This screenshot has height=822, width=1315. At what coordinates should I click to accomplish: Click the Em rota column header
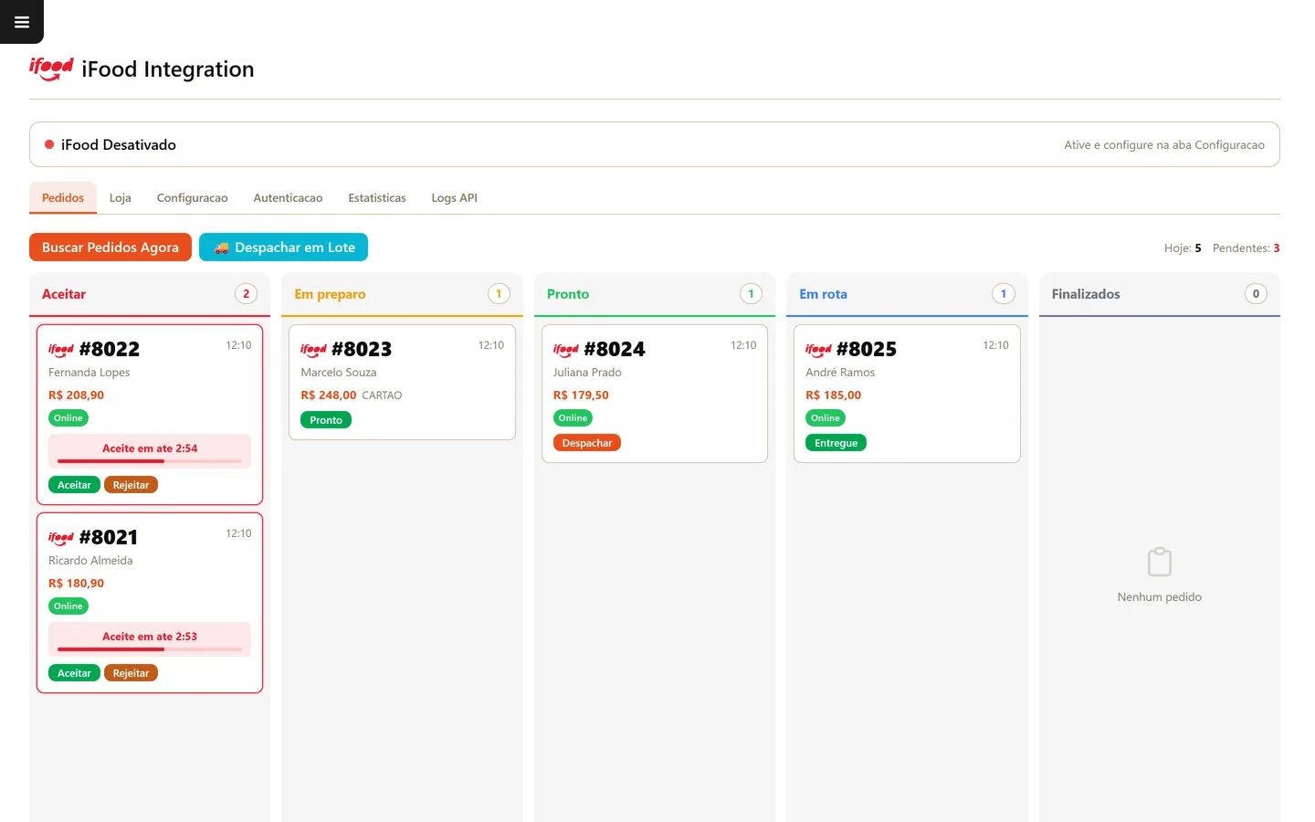pos(907,294)
